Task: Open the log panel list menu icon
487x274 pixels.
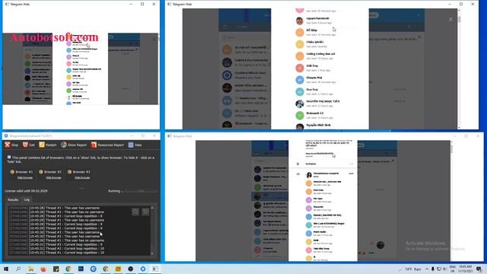Action: pos(145,212)
